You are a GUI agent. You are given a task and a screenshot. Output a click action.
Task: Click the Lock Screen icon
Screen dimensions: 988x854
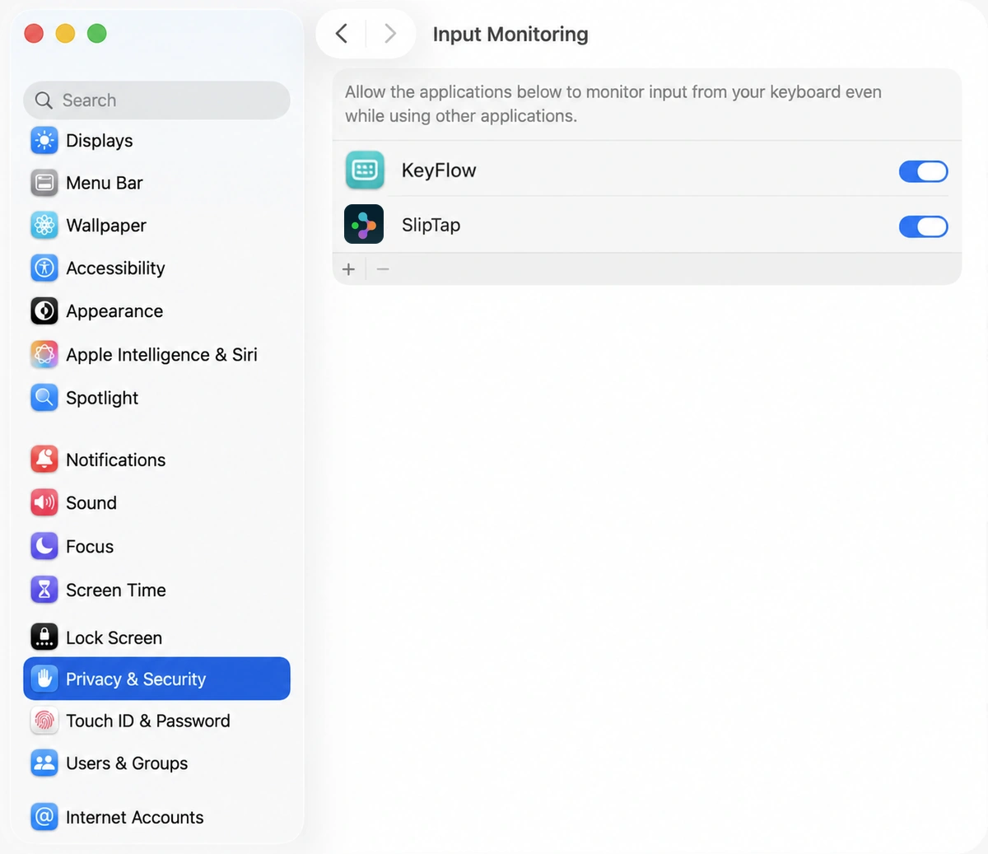(44, 637)
